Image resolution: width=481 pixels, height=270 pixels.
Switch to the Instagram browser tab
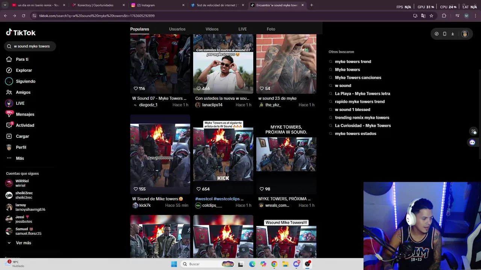point(157,5)
